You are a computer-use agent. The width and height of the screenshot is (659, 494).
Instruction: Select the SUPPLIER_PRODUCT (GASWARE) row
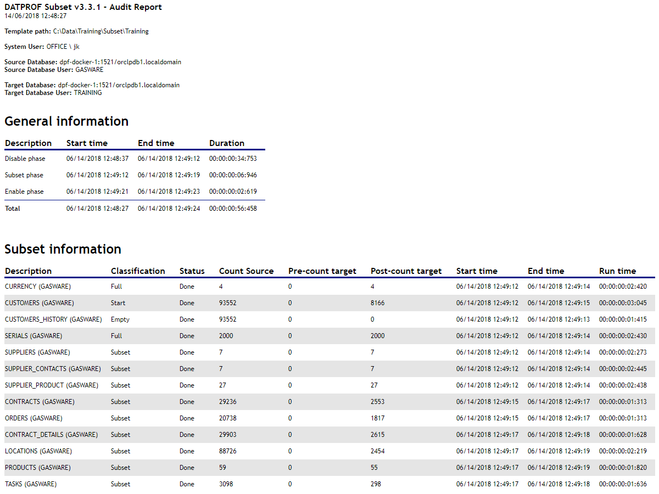[52, 385]
